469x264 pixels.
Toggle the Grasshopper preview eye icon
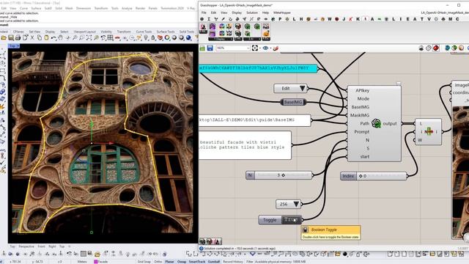(x=265, y=48)
